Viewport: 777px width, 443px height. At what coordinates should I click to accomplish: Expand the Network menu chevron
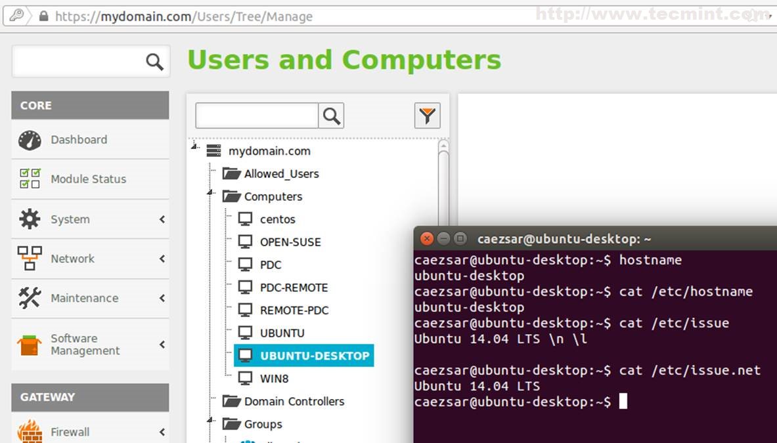pos(162,259)
